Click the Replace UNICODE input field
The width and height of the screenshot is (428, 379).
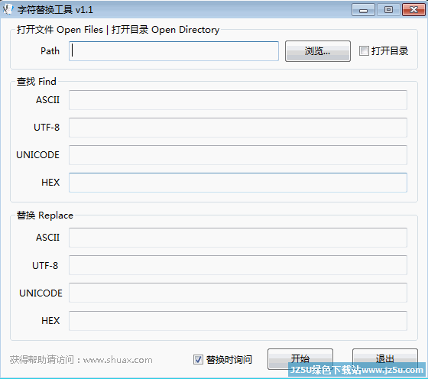[238, 293]
